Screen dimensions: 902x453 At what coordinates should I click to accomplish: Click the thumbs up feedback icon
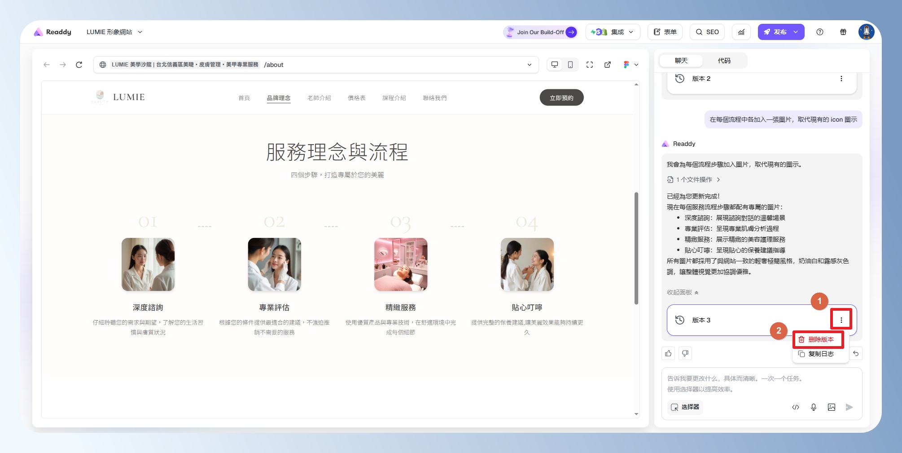[668, 353]
